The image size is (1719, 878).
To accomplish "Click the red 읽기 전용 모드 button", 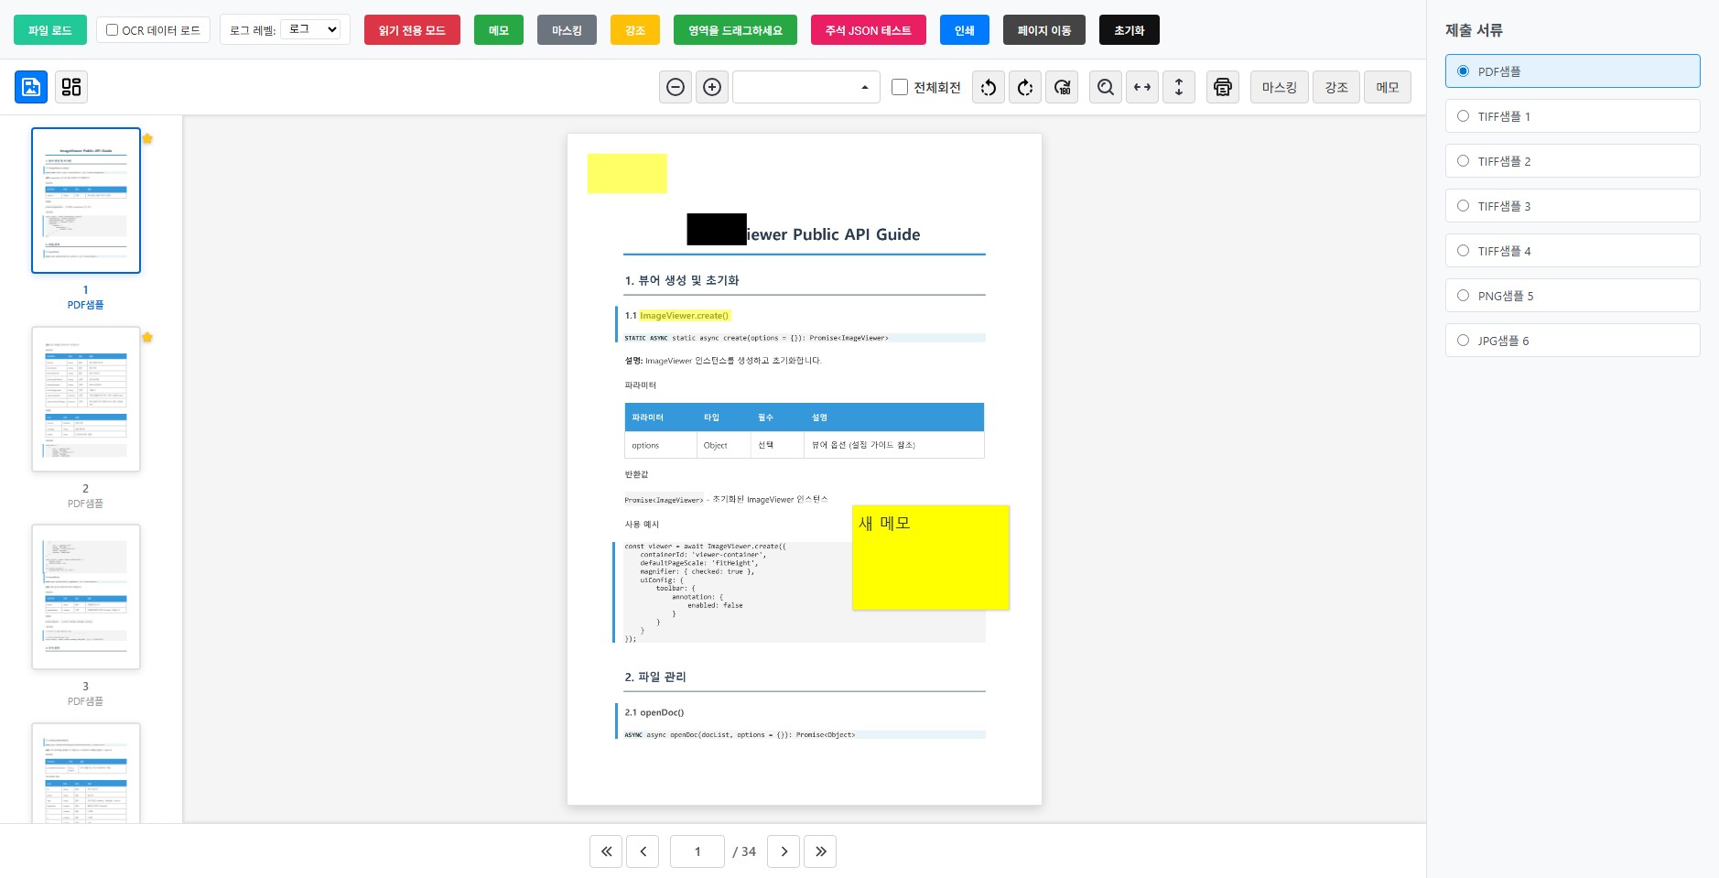I will [412, 30].
